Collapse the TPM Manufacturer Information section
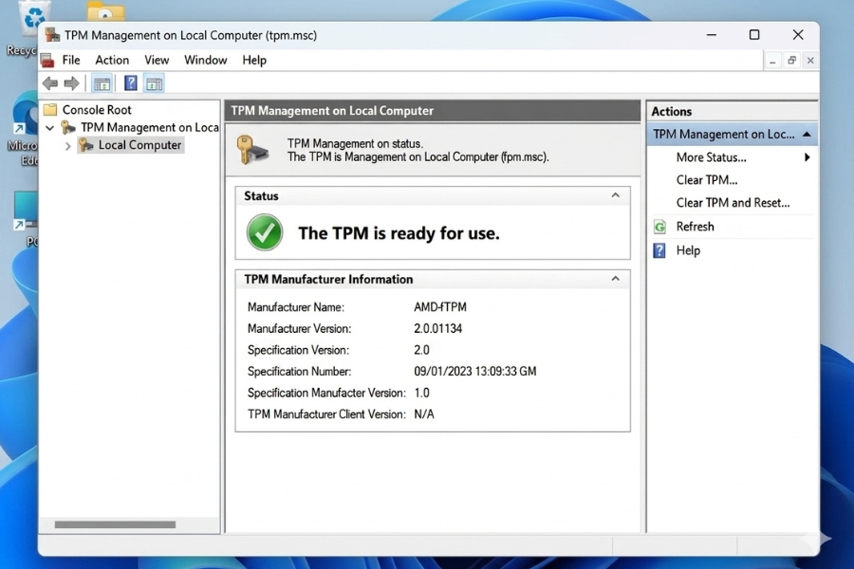The width and height of the screenshot is (854, 569). tap(616, 278)
